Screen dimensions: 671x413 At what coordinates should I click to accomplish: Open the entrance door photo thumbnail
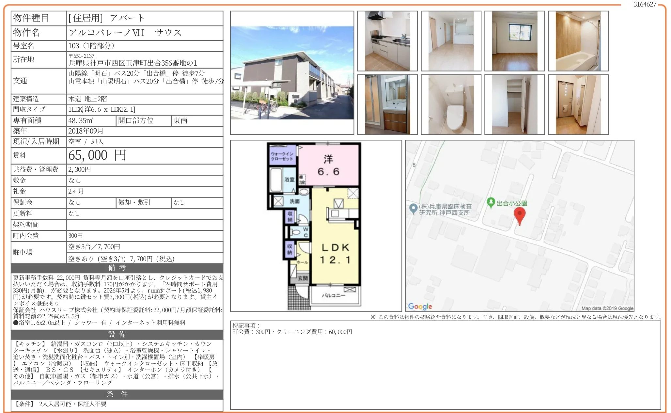578,104
